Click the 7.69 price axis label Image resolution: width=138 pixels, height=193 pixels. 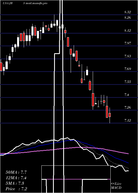(128, 69)
